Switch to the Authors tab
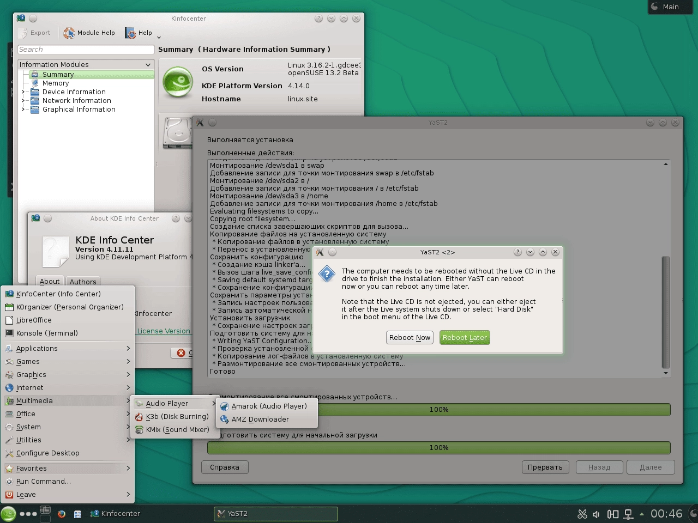 (83, 282)
